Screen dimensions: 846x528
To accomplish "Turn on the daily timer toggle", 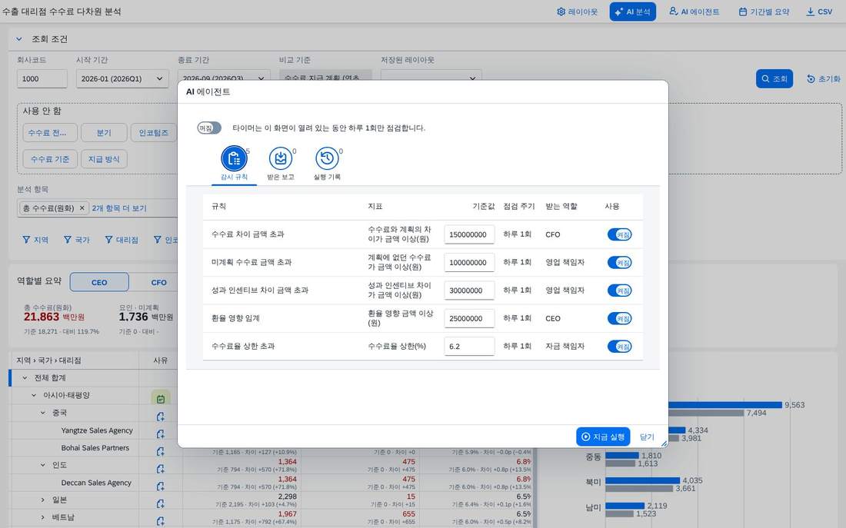I will [208, 128].
